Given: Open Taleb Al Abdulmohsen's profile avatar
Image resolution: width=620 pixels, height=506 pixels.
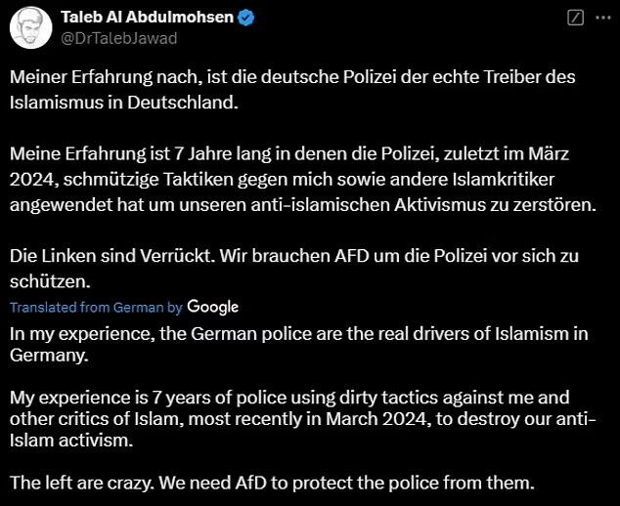Looking at the screenshot, I should point(31,27).
